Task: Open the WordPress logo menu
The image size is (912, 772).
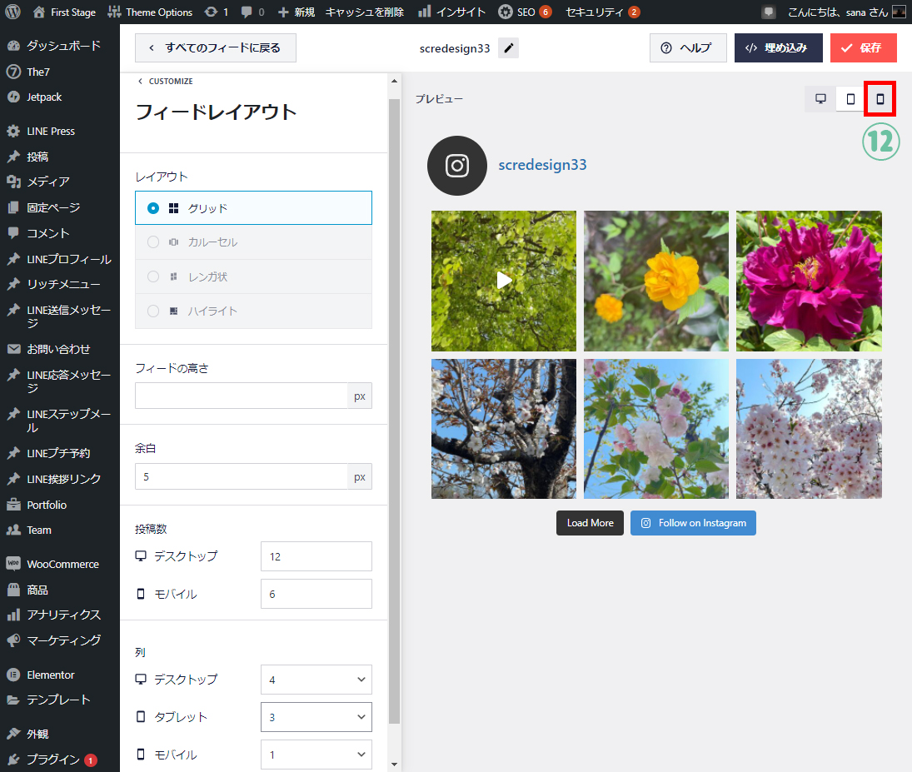Action: 13,12
